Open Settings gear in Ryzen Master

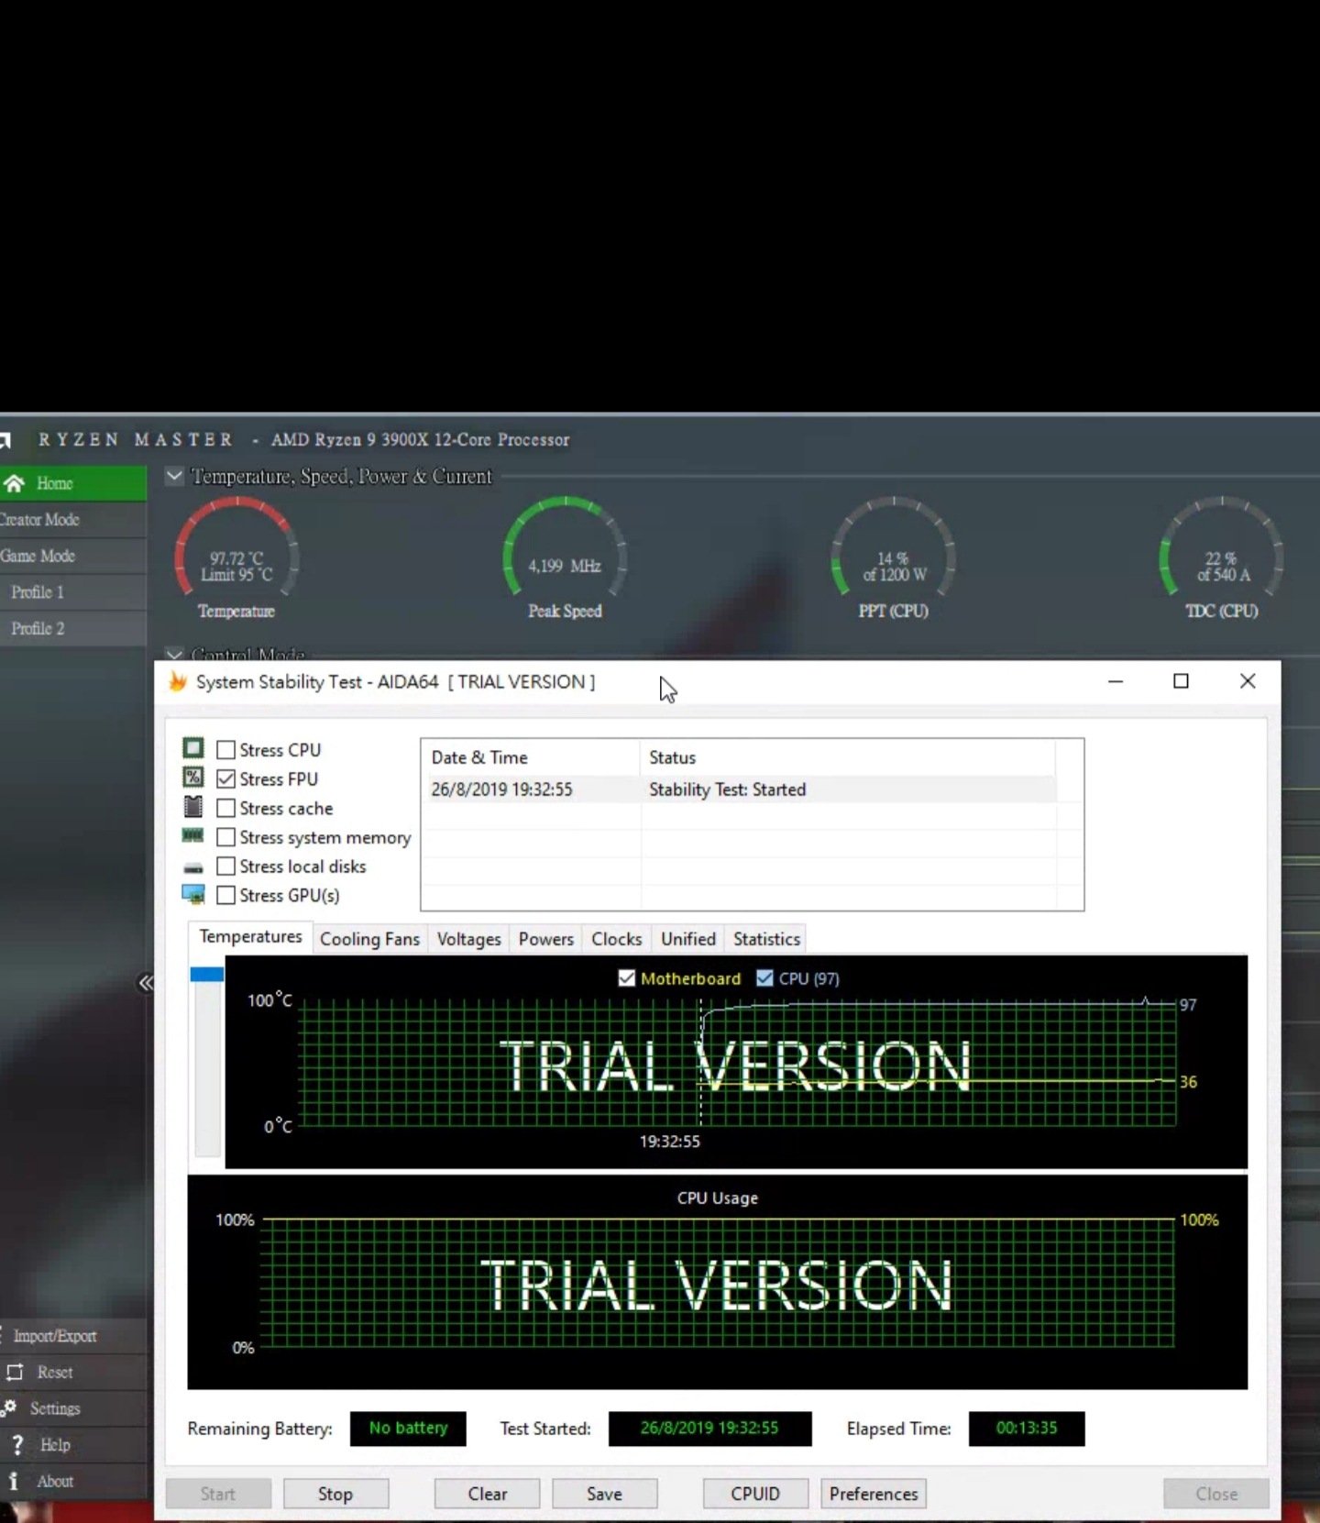point(9,1407)
